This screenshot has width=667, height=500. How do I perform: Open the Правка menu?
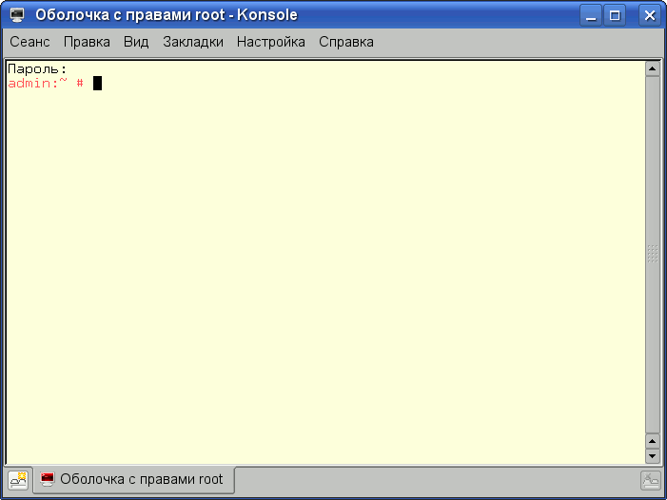pos(87,42)
